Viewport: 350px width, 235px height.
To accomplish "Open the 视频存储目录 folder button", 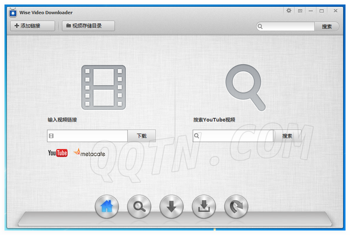I will pyautogui.click(x=88, y=26).
